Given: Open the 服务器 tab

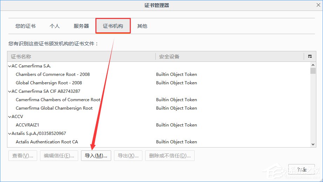Looking at the screenshot, I should point(81,26).
